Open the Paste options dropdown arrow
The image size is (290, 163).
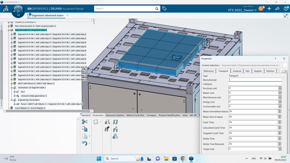coord(89,136)
